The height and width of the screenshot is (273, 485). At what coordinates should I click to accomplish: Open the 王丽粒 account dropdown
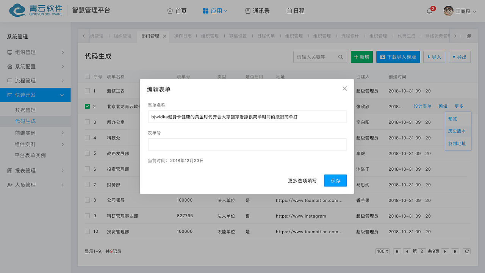(x=466, y=11)
